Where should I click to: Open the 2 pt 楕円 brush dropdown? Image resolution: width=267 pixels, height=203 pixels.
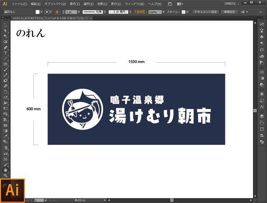click(130, 12)
